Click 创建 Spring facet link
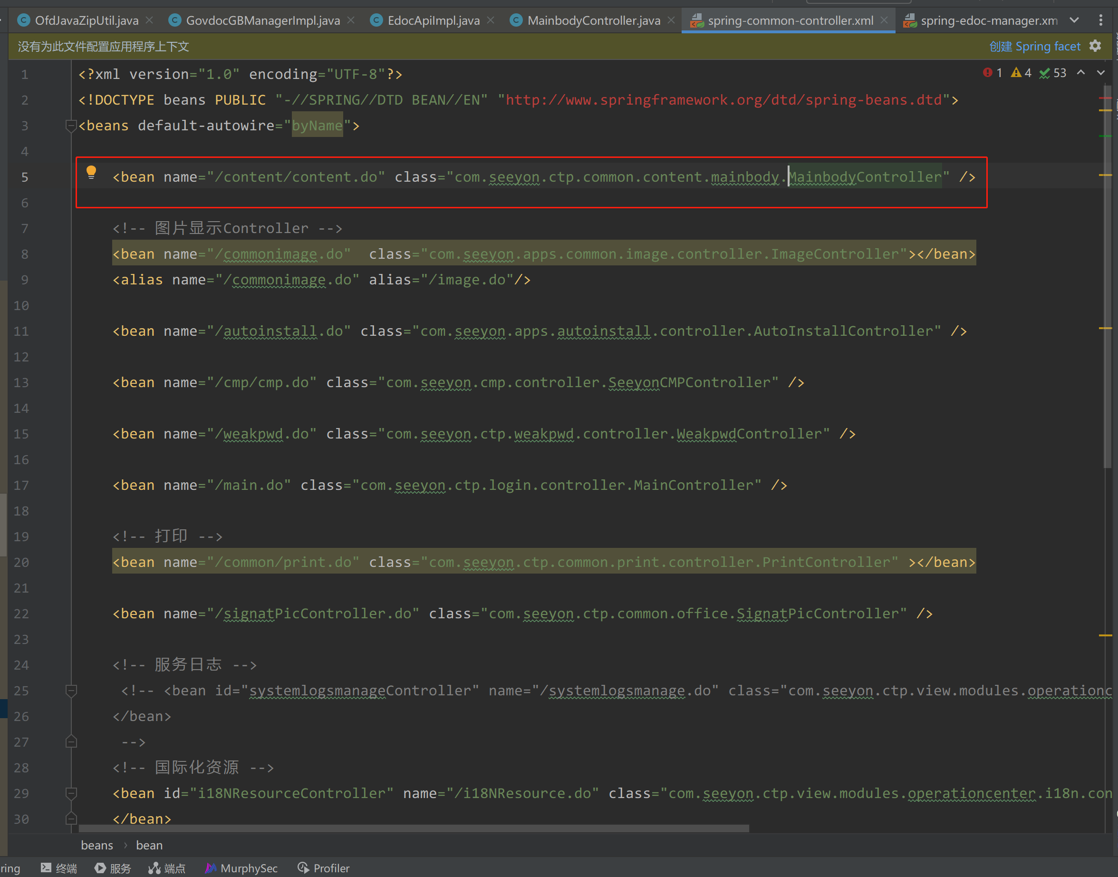The height and width of the screenshot is (877, 1118). [1034, 46]
